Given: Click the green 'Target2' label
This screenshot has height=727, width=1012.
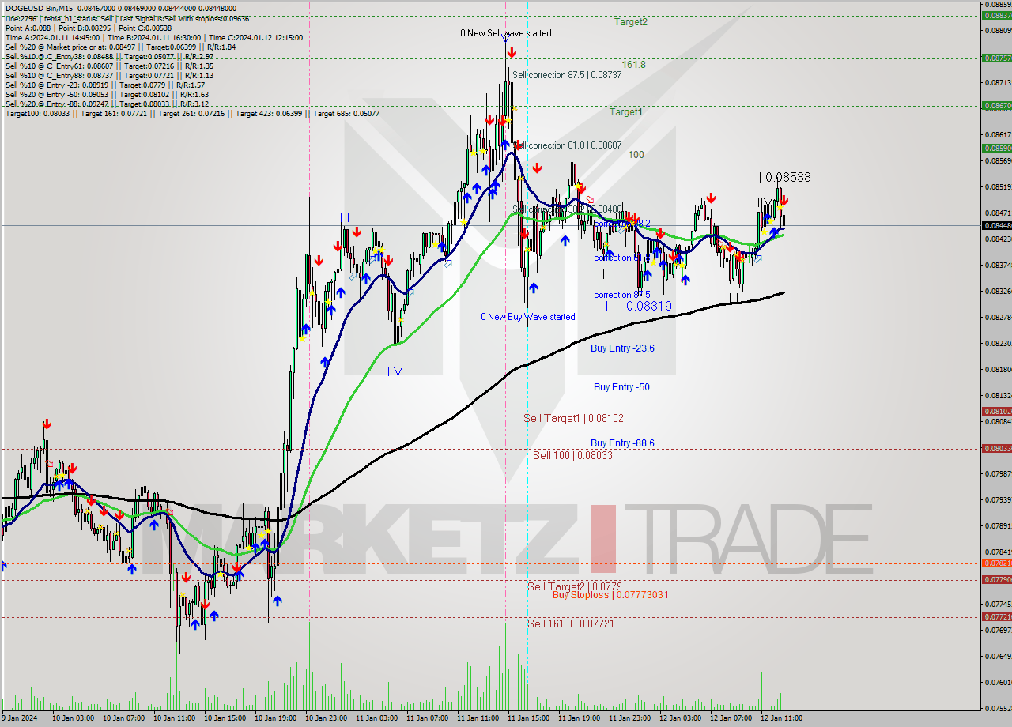Looking at the screenshot, I should click(631, 22).
